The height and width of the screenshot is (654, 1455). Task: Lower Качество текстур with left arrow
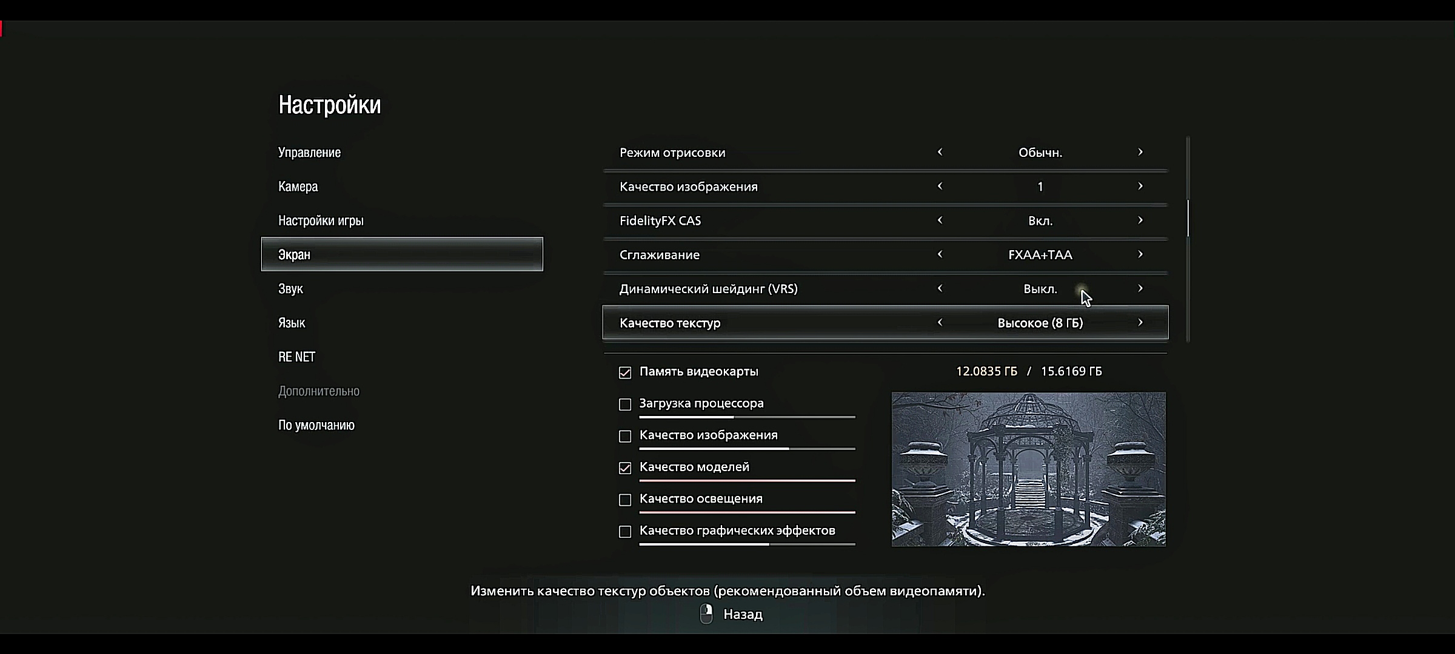(x=940, y=323)
